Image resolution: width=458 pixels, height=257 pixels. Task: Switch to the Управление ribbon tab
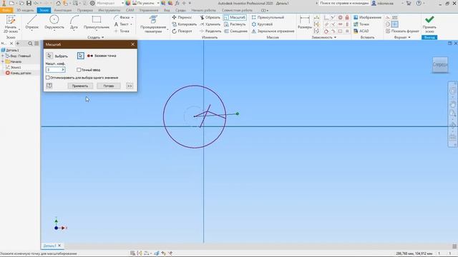click(x=149, y=10)
